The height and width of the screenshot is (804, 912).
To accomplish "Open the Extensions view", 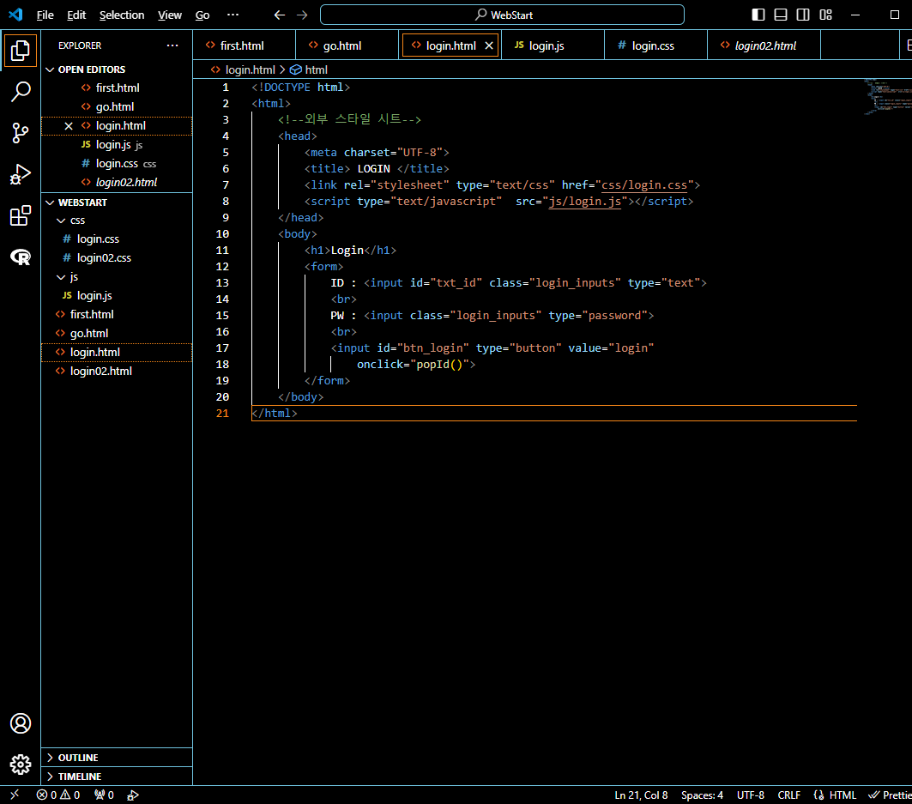I will (x=21, y=215).
